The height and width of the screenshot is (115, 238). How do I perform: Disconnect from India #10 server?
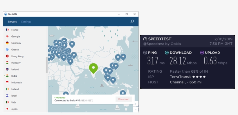click(124, 99)
